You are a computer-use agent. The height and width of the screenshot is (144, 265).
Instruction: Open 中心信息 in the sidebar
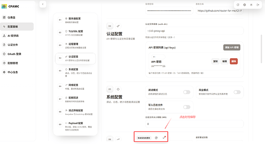(x=17, y=72)
